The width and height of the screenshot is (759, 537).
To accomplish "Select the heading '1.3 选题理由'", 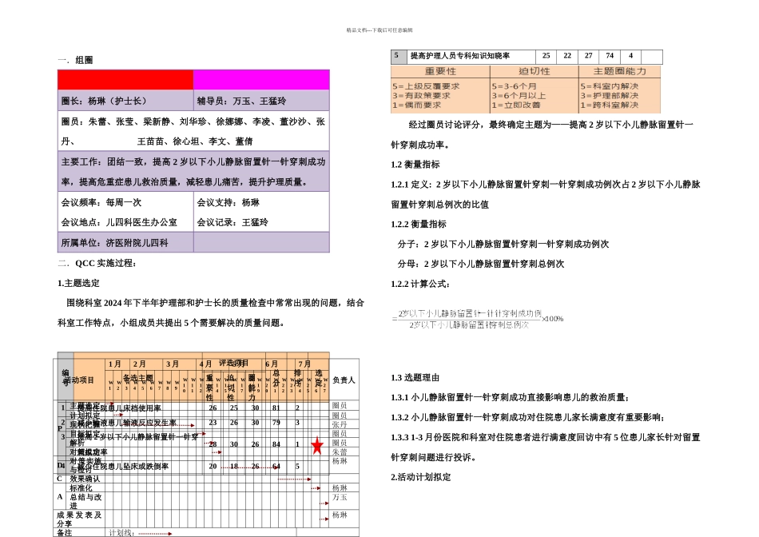I will click(415, 378).
